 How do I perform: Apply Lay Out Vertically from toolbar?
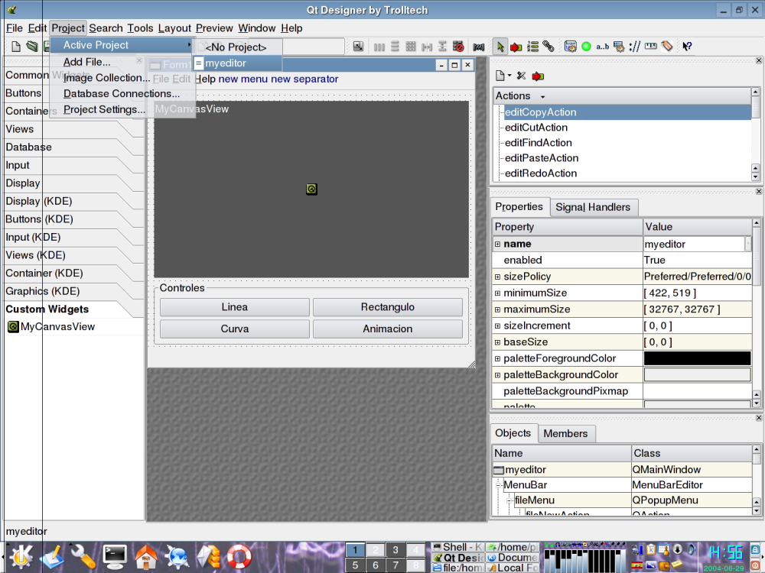[x=395, y=47]
